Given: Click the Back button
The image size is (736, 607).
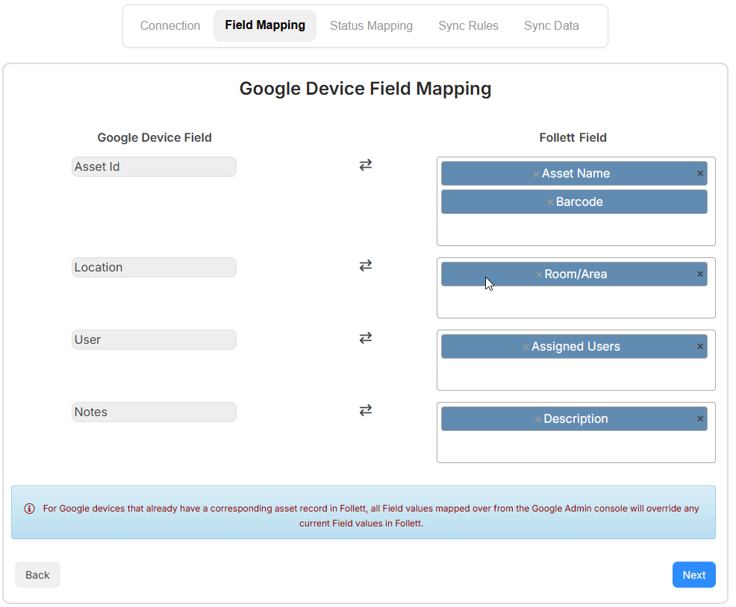Looking at the screenshot, I should click(x=37, y=574).
